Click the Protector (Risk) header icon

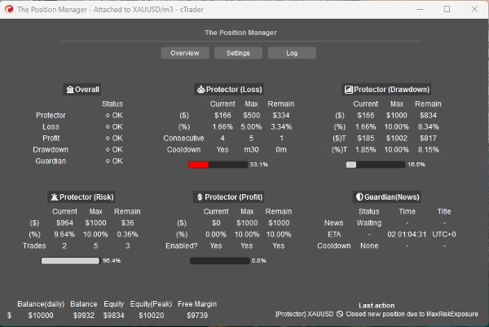click(x=55, y=197)
